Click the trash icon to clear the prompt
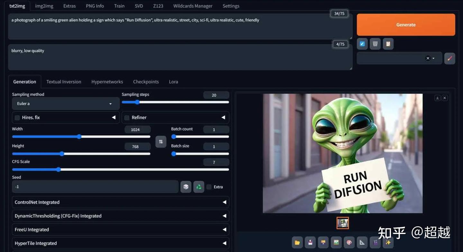 (375, 44)
